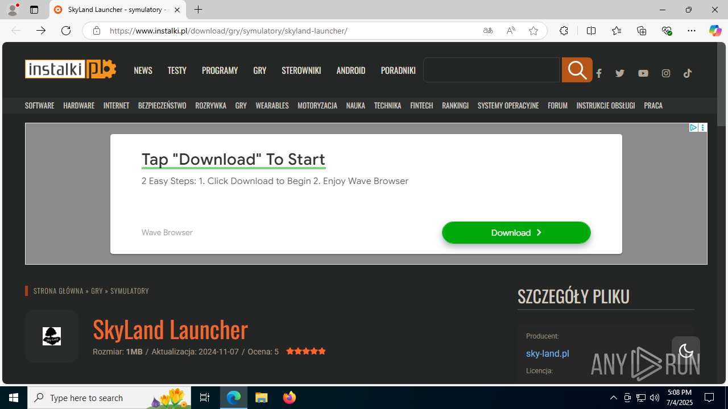Open the SYMULATORY breadcrumb
Viewport: 728px width, 409px height.
130,291
